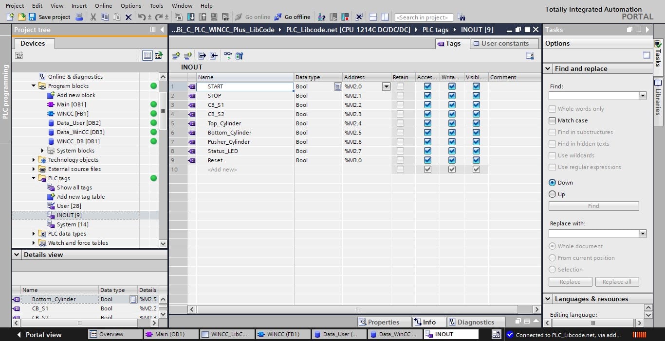Click the Import tags icon

213,56
